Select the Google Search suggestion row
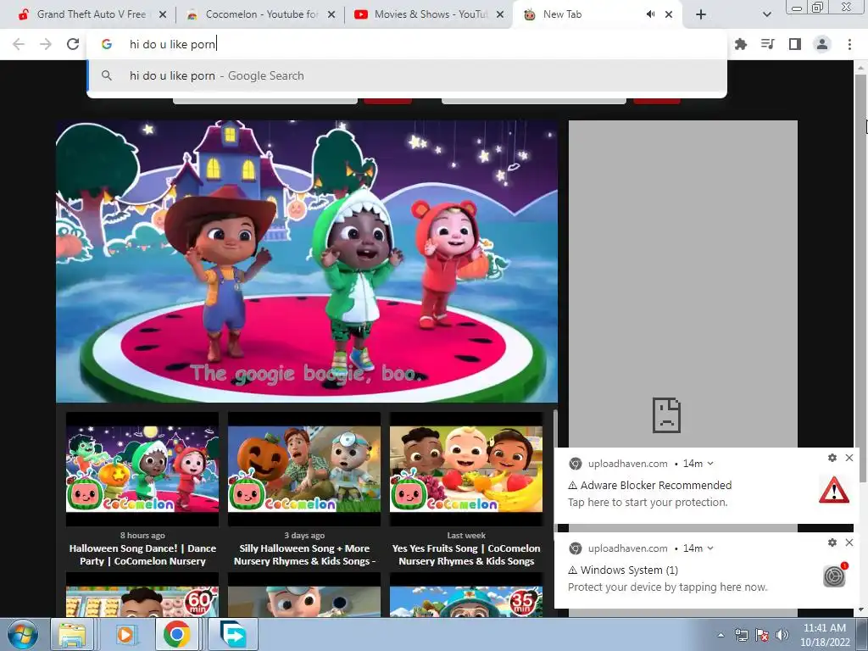 (x=407, y=75)
